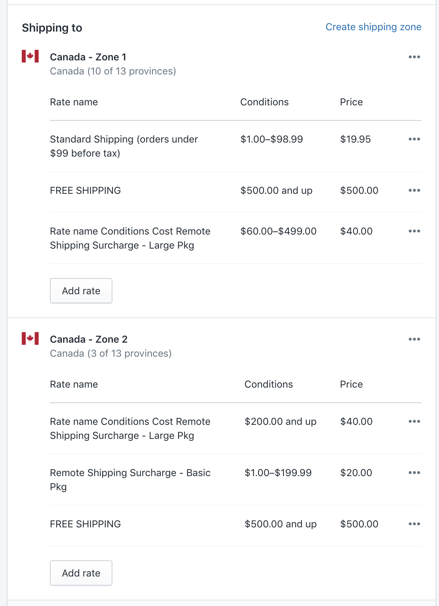Click Remote Shipping Surcharge - Basic Pkg name
439x606 pixels.
130,480
